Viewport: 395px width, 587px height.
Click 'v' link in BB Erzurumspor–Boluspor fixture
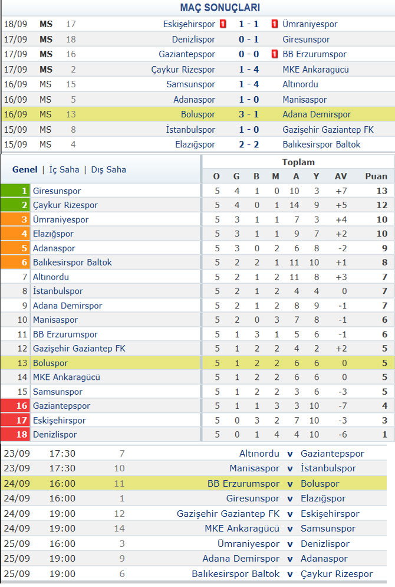[x=290, y=484]
